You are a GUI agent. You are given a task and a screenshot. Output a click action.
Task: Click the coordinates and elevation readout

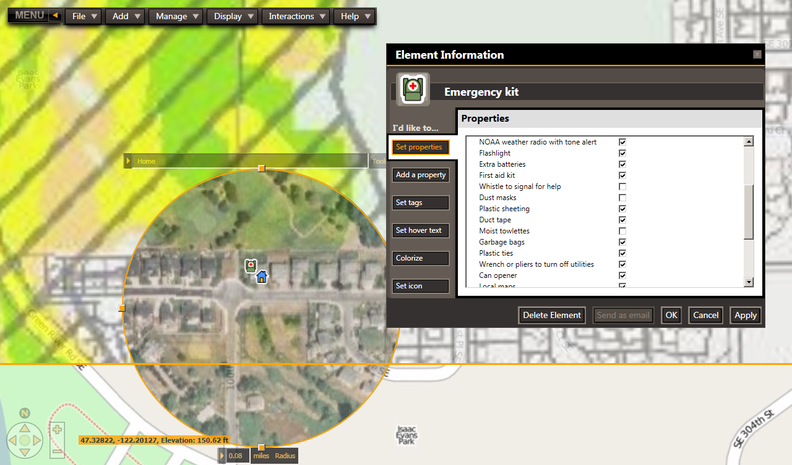(x=154, y=440)
